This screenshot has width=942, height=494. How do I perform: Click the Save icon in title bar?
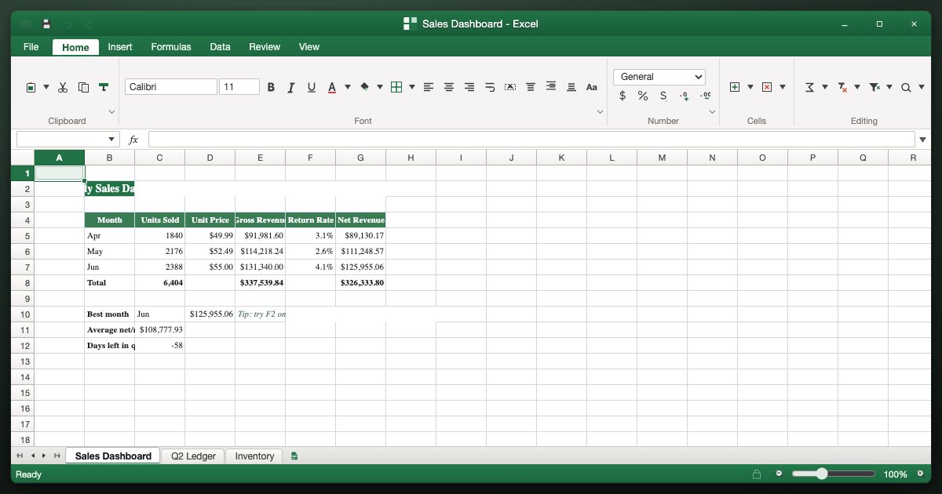(46, 24)
